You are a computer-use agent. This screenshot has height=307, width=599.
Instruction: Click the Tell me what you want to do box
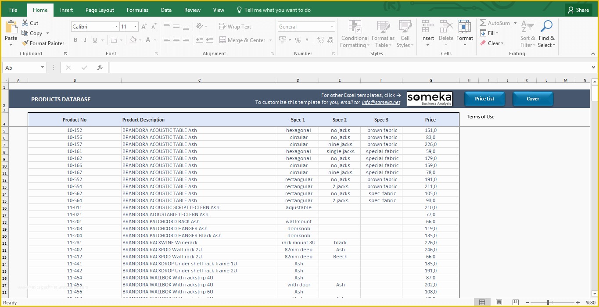click(273, 10)
